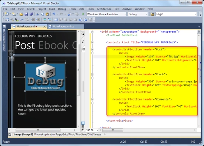Click the Copy toolbar icon
The image size is (204, 146).
tap(42, 14)
